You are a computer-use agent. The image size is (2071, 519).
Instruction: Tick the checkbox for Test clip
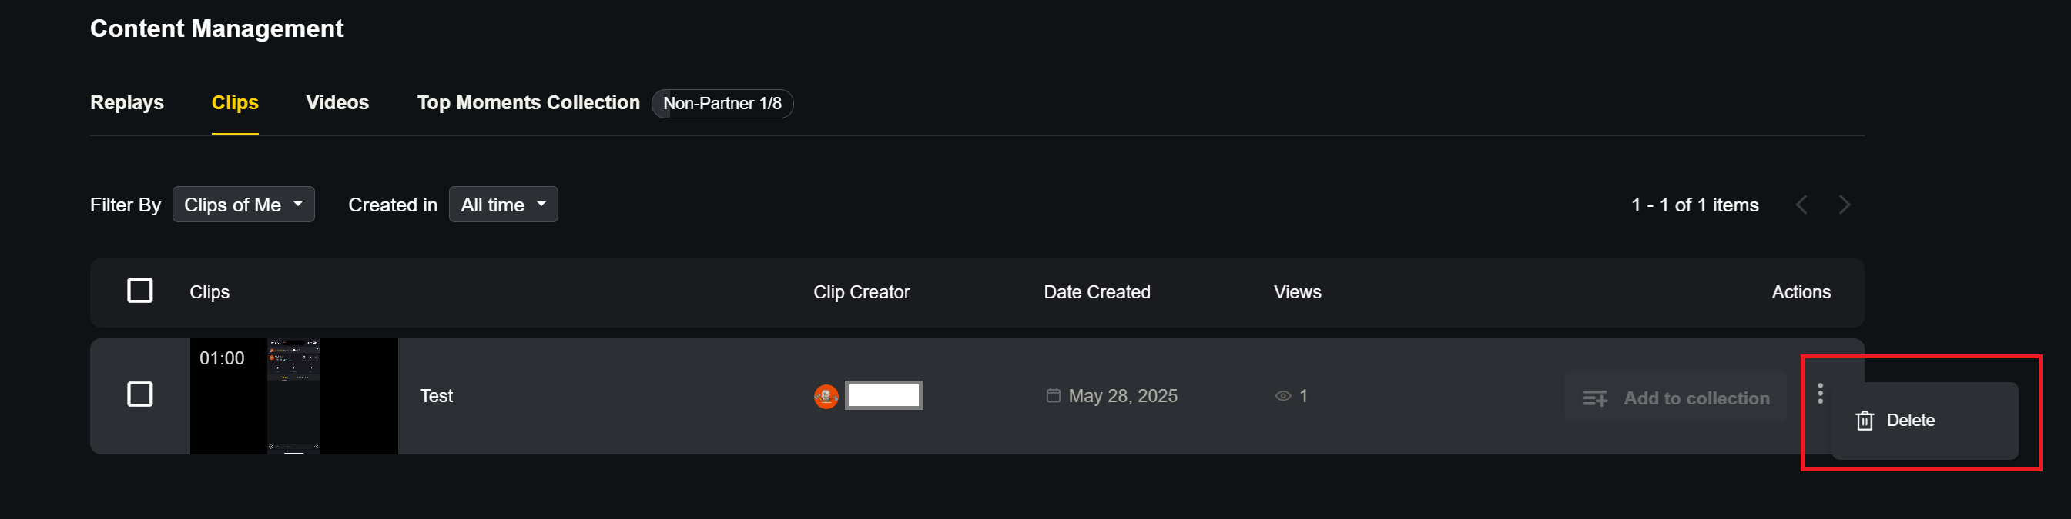[140, 394]
